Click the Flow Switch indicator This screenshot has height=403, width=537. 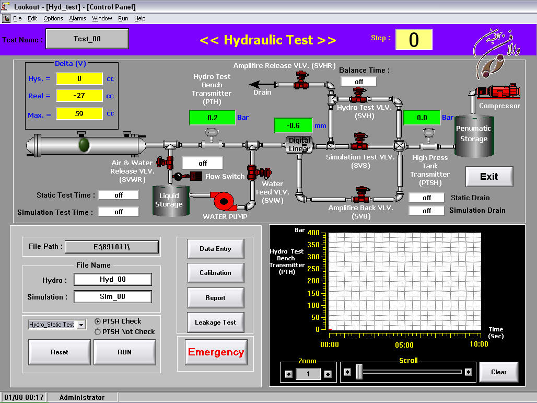click(x=195, y=176)
